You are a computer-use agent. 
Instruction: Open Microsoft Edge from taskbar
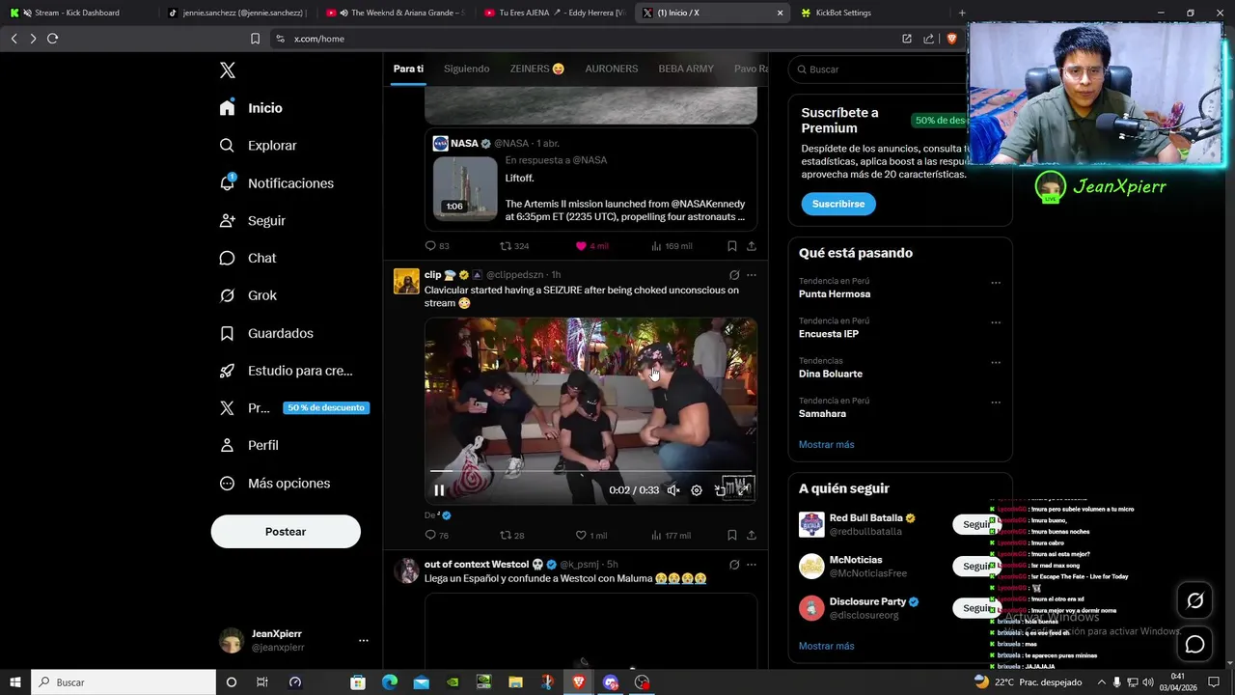(390, 682)
